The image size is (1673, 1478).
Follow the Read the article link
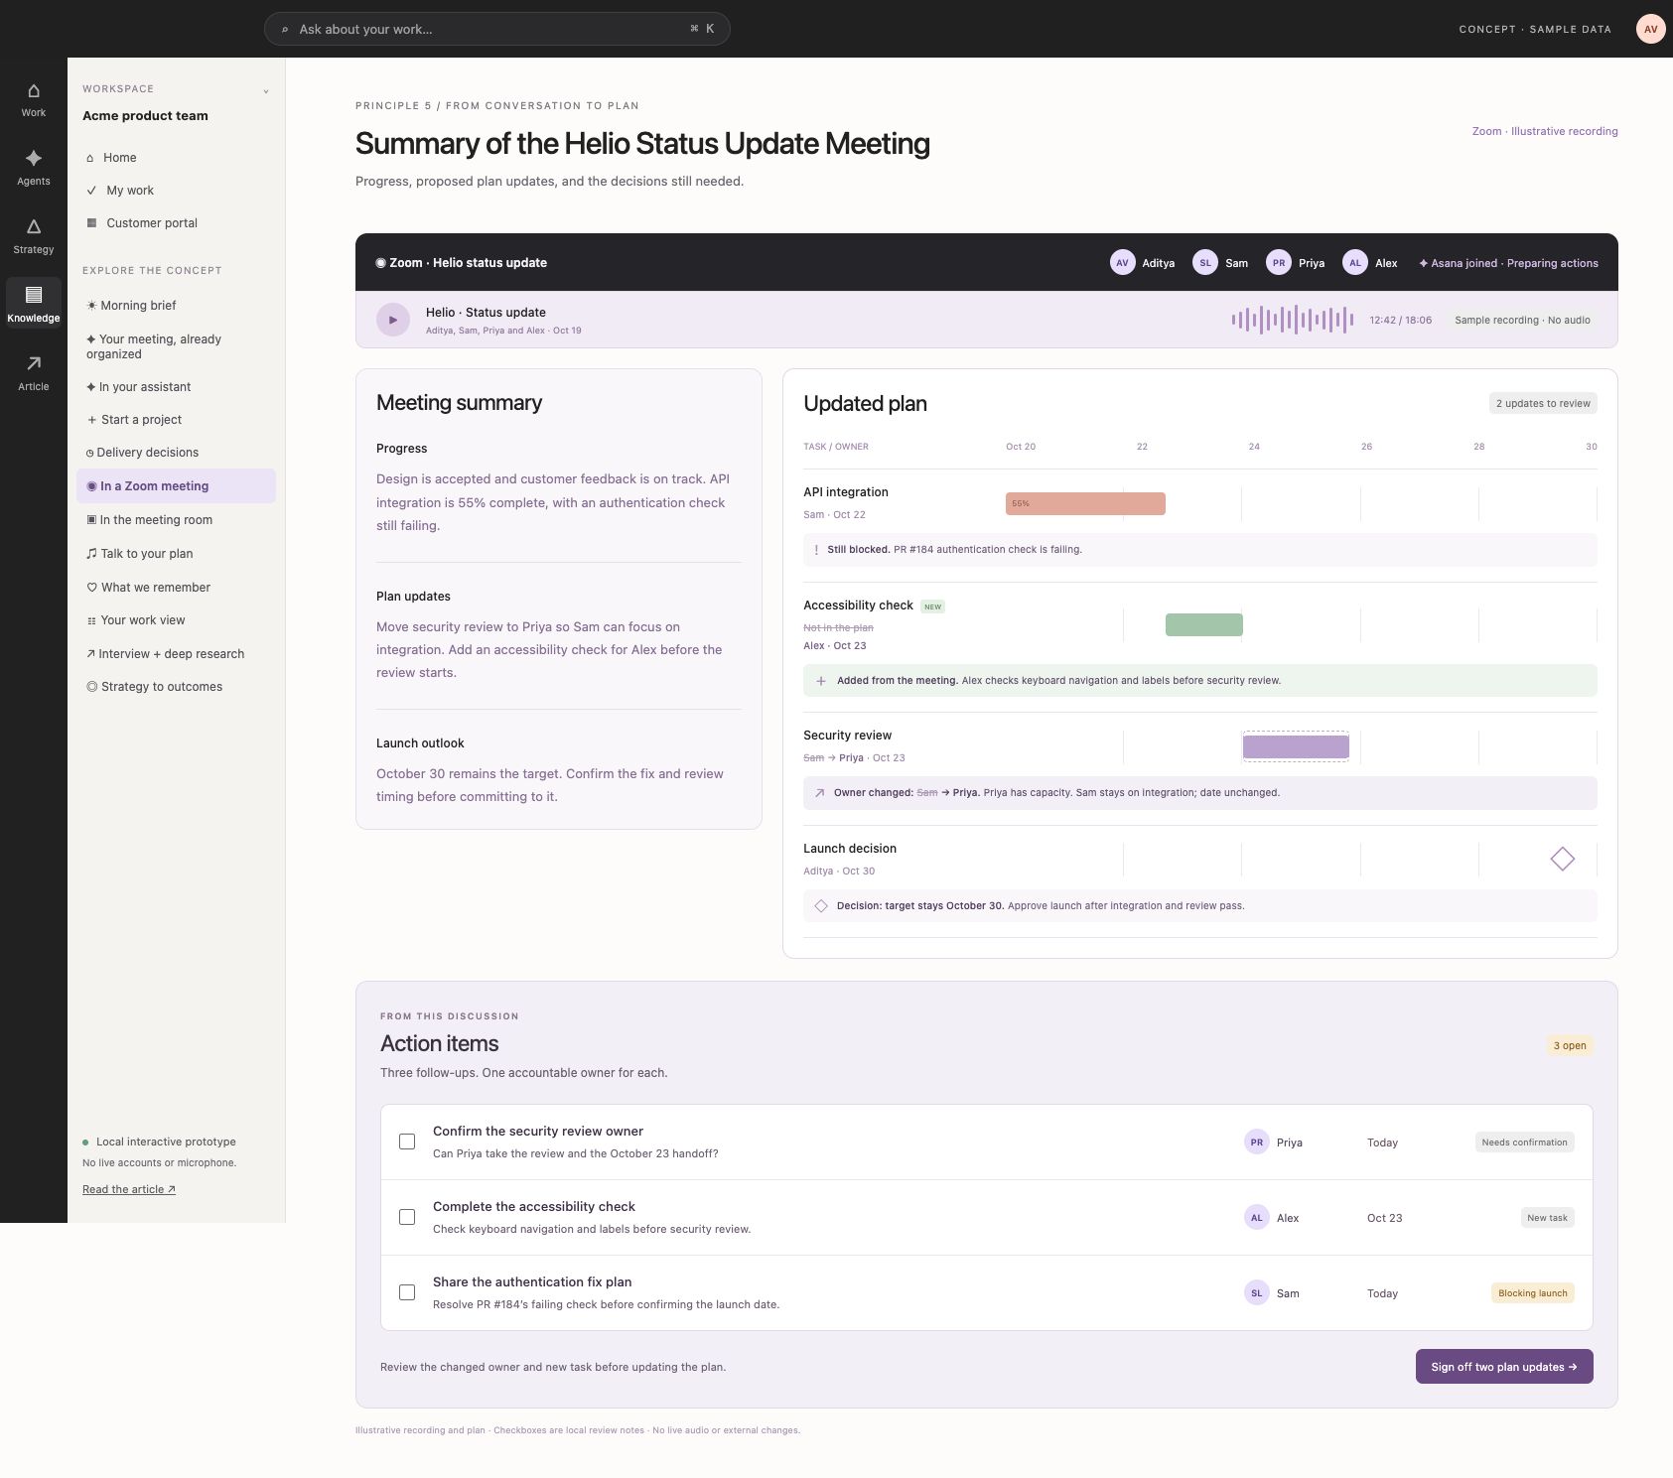129,1189
